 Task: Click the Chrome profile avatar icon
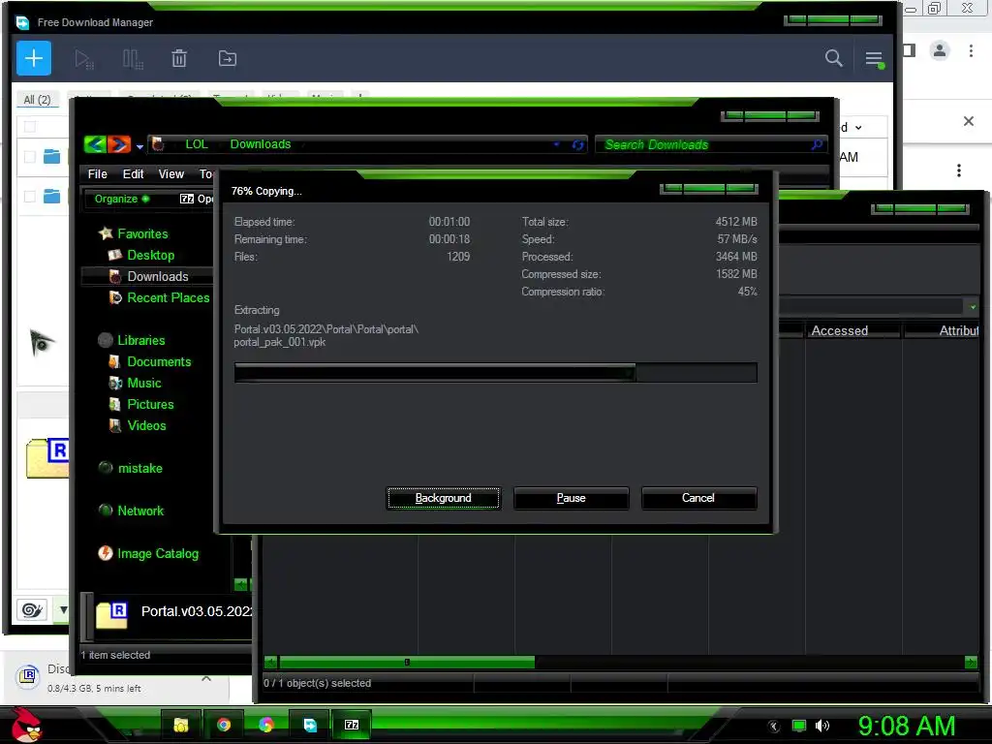click(x=940, y=50)
